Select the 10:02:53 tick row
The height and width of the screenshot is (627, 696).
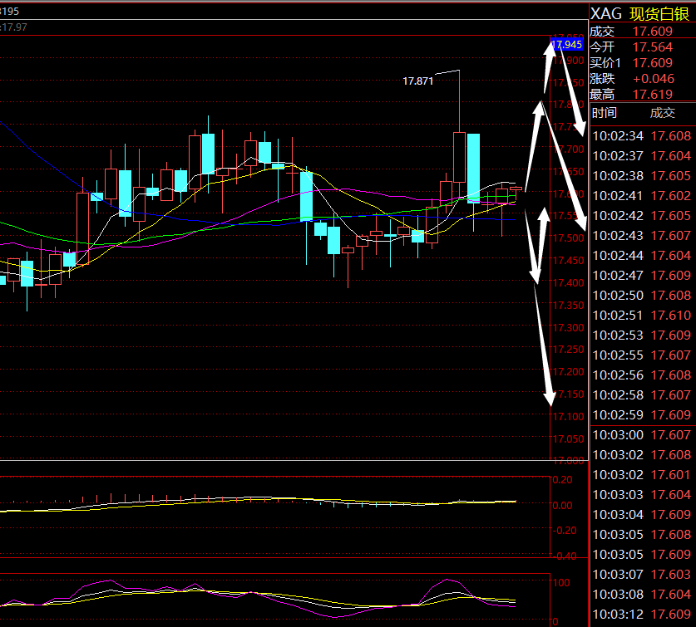[642, 336]
